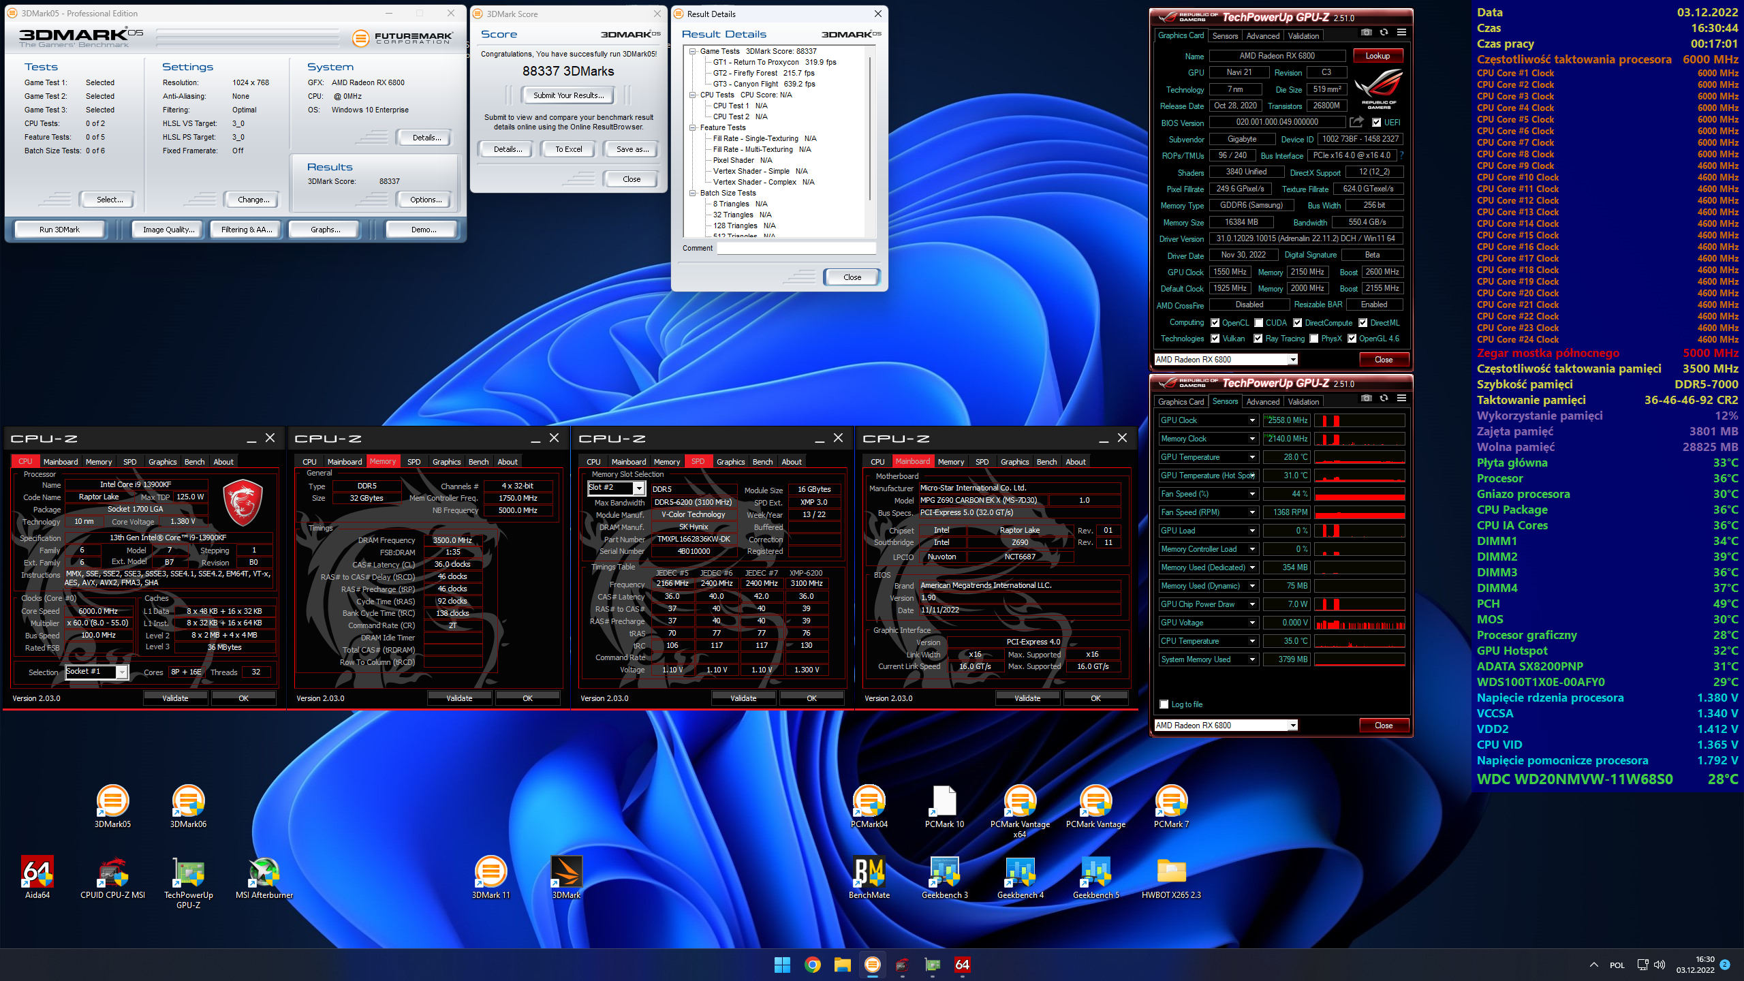Launch BenchMate from the desktop
This screenshot has height=981, width=1744.
[x=869, y=877]
